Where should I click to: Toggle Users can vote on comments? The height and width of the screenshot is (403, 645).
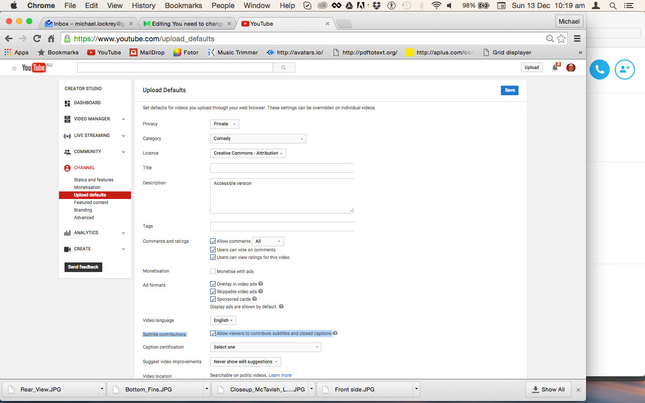[213, 250]
